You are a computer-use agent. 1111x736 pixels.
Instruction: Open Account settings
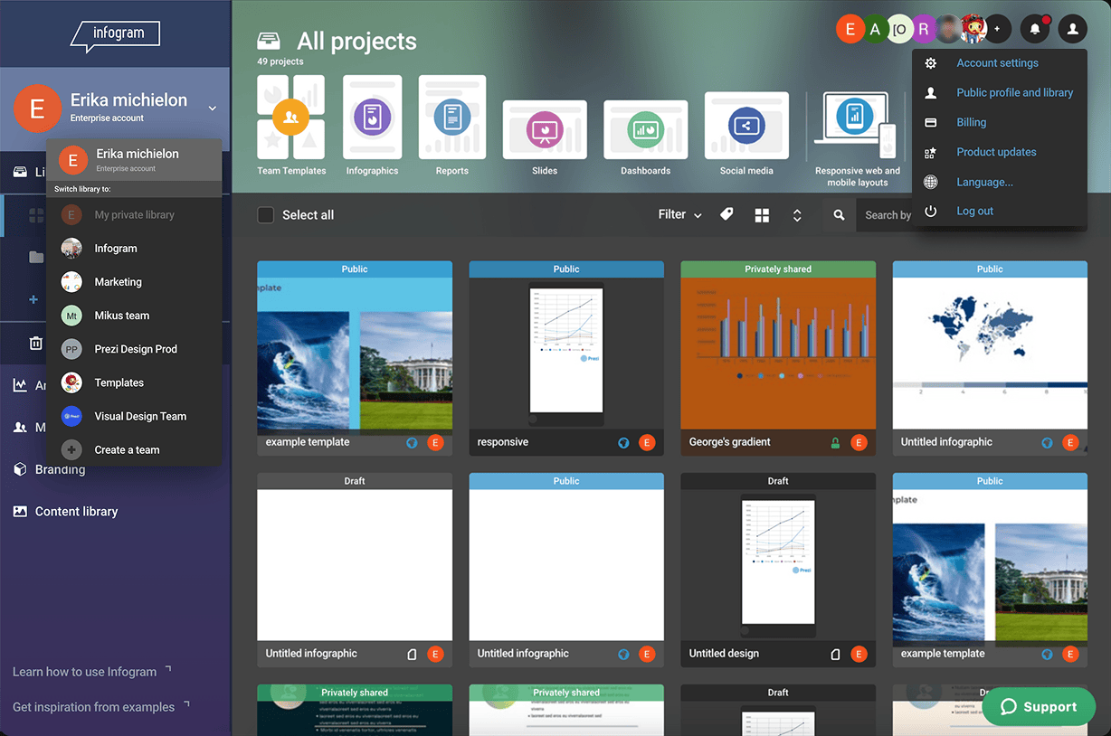(x=997, y=63)
